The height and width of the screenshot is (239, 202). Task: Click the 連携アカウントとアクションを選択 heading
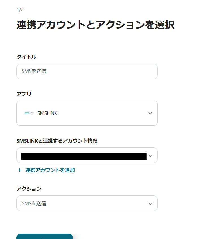pos(95,25)
